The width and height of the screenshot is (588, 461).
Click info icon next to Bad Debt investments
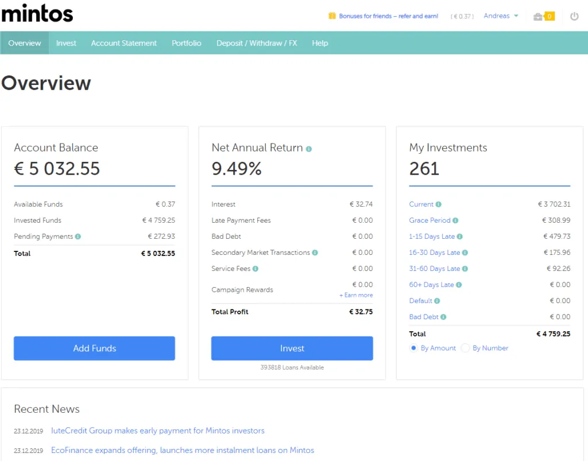pyautogui.click(x=443, y=317)
